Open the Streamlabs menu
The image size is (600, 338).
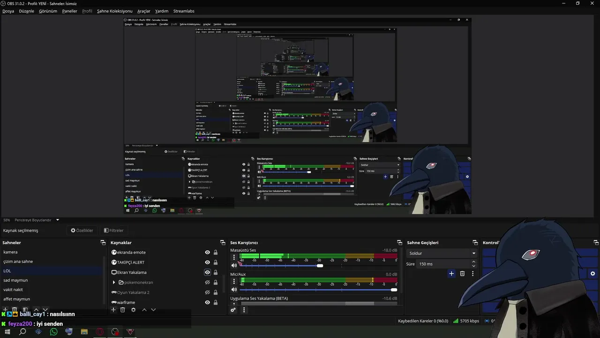(x=184, y=11)
